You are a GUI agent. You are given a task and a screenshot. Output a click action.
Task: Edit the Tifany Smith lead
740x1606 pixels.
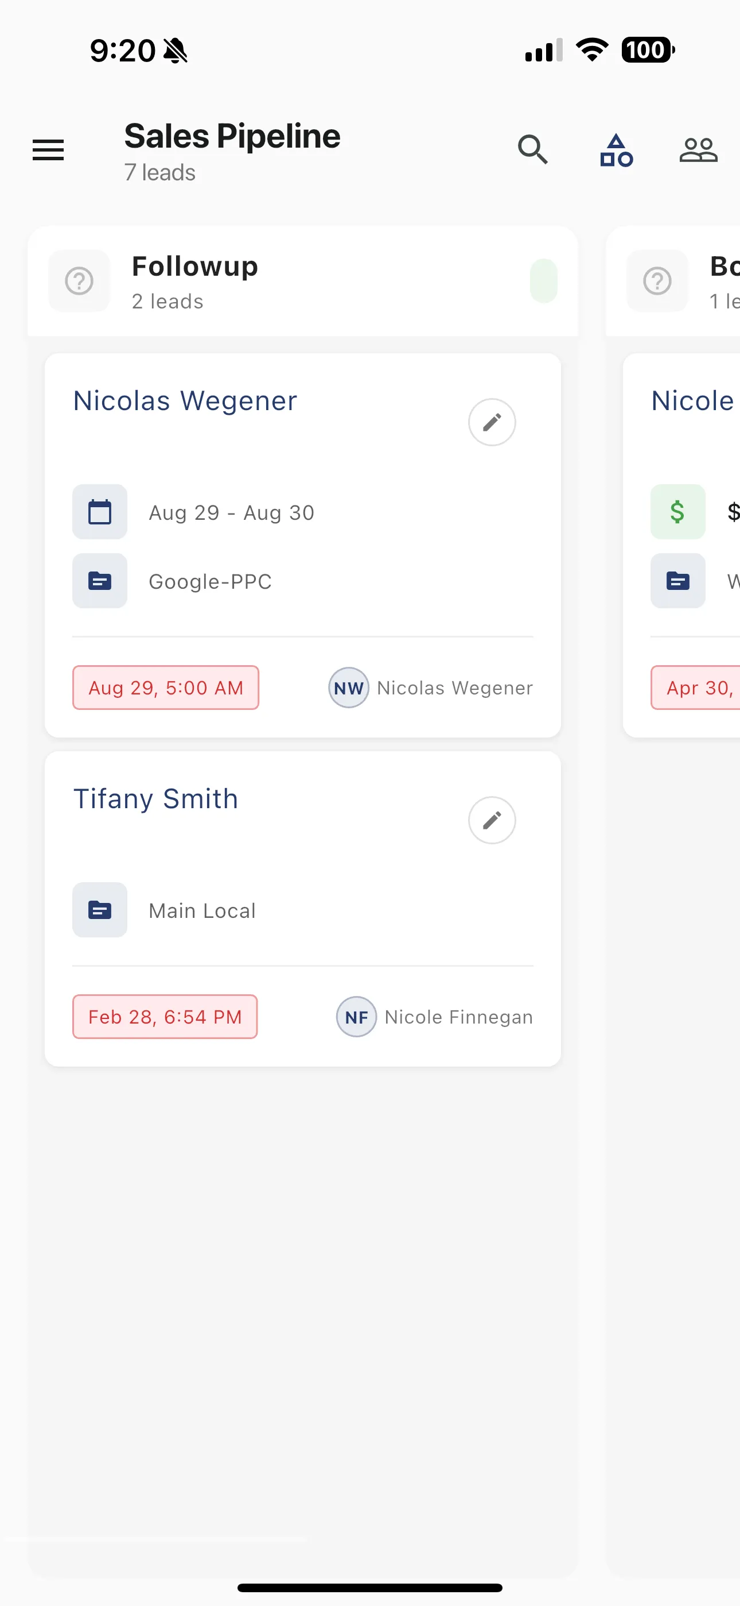[492, 820]
